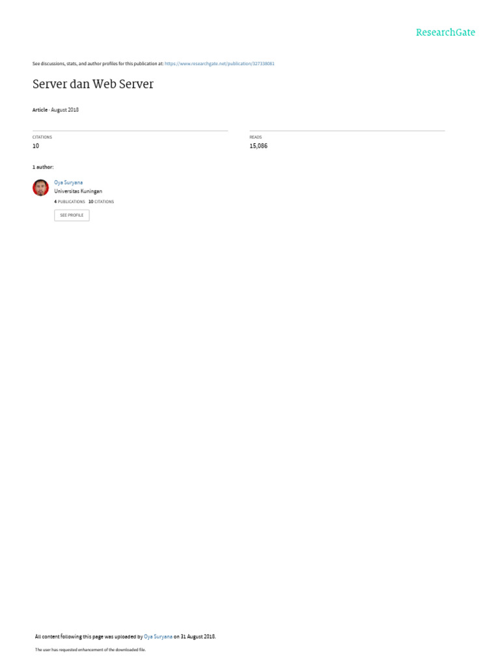The width and height of the screenshot is (500, 666).
Task: Click the Oya Suryana link in the footer
Action: click(158, 637)
